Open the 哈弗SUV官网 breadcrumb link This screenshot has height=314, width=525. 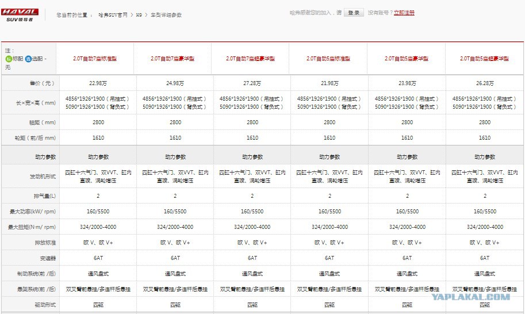click(x=113, y=15)
